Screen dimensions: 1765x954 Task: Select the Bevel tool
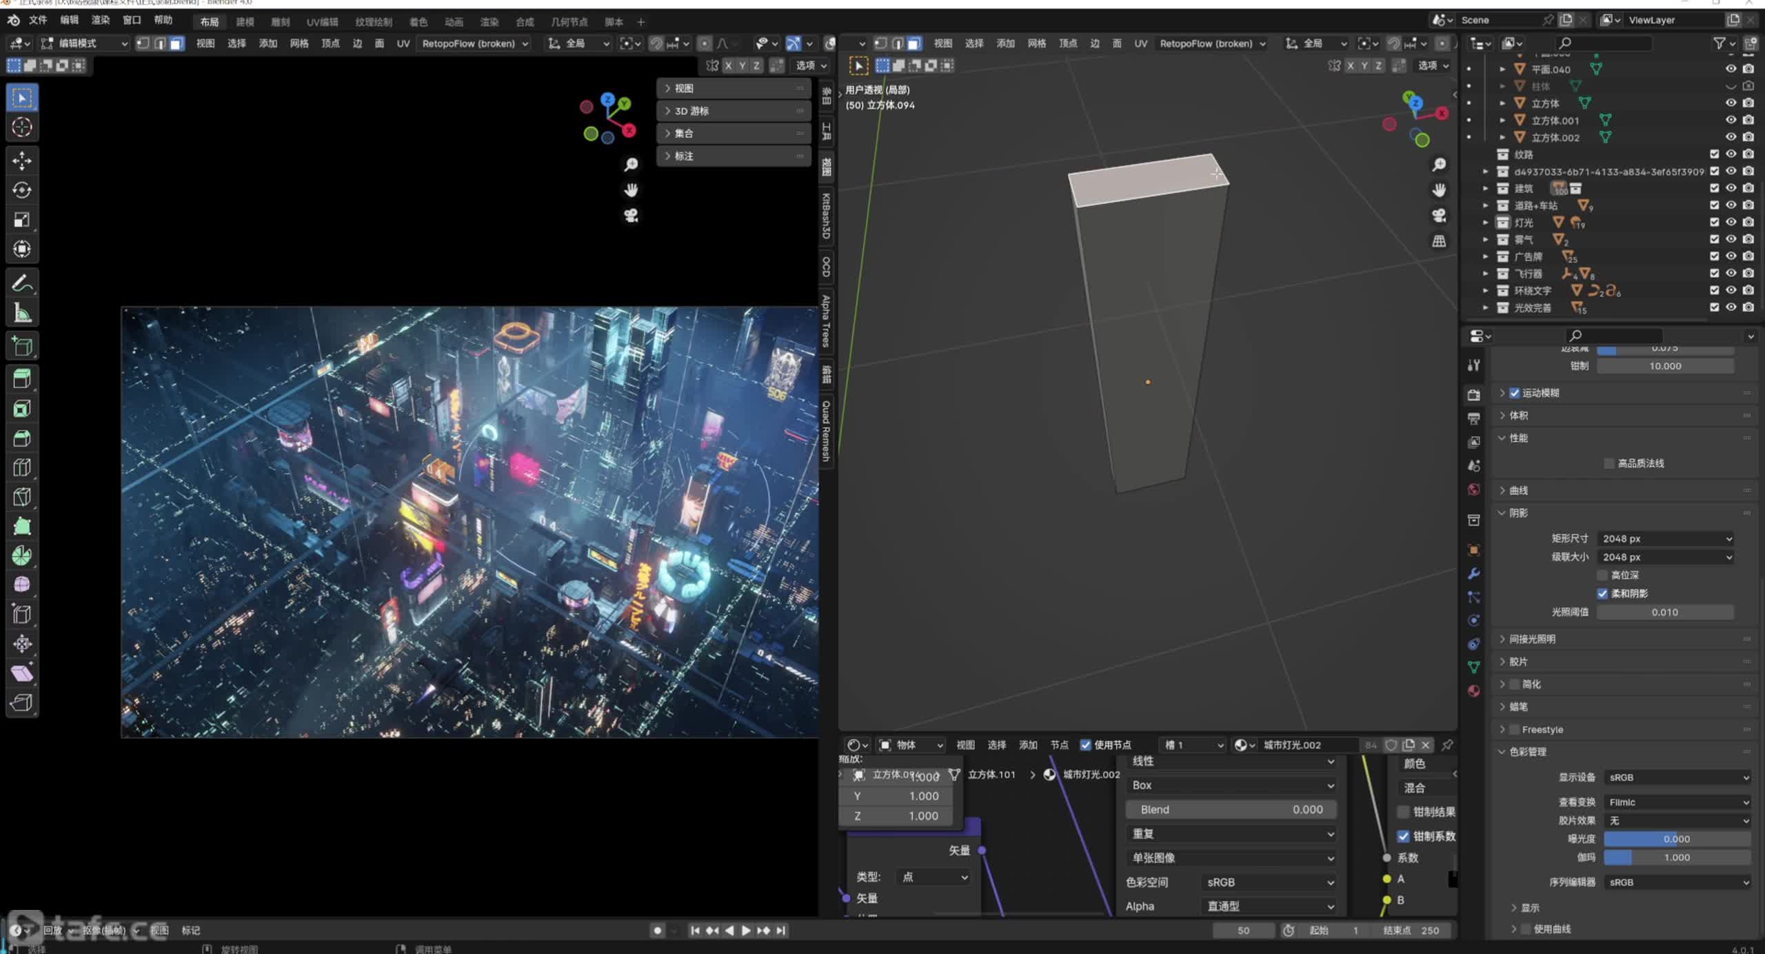(x=22, y=438)
